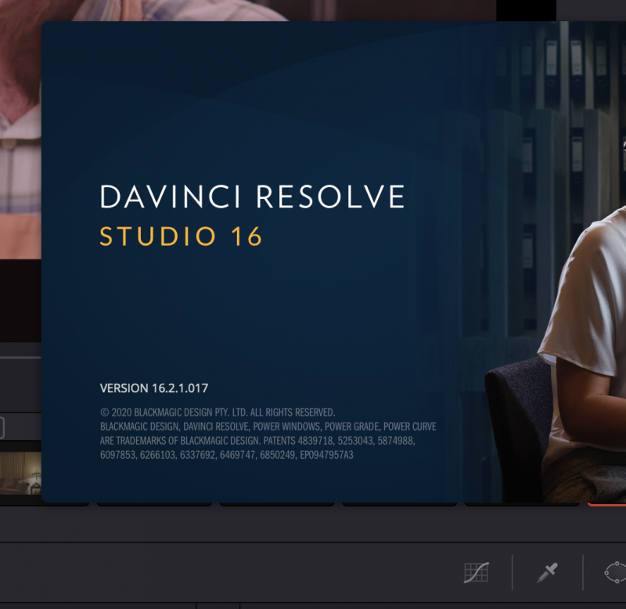The height and width of the screenshot is (609, 626).
Task: Select the clip thumbnail at left edge
Action: point(20,472)
